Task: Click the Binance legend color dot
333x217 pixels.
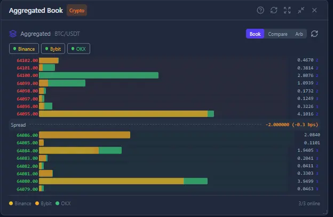Action: [11, 204]
